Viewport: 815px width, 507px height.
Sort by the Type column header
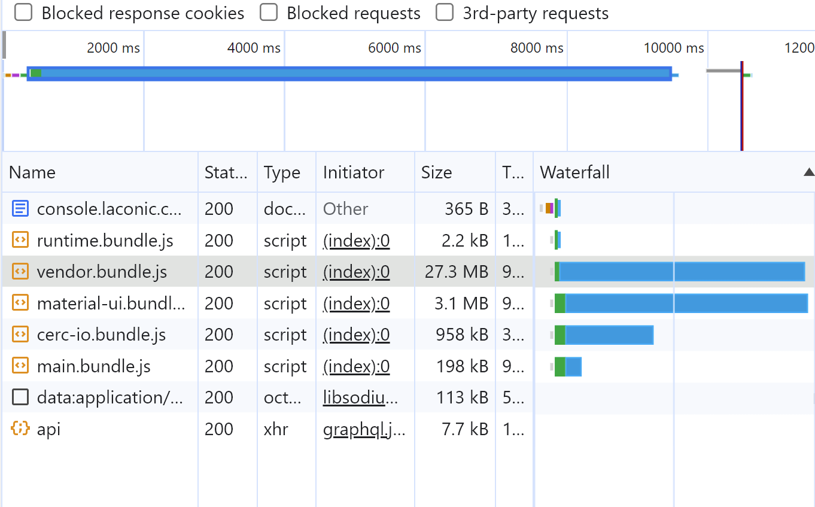[x=282, y=172]
